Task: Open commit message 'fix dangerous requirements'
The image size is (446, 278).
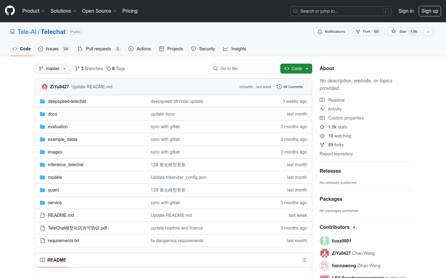Action: (177, 241)
